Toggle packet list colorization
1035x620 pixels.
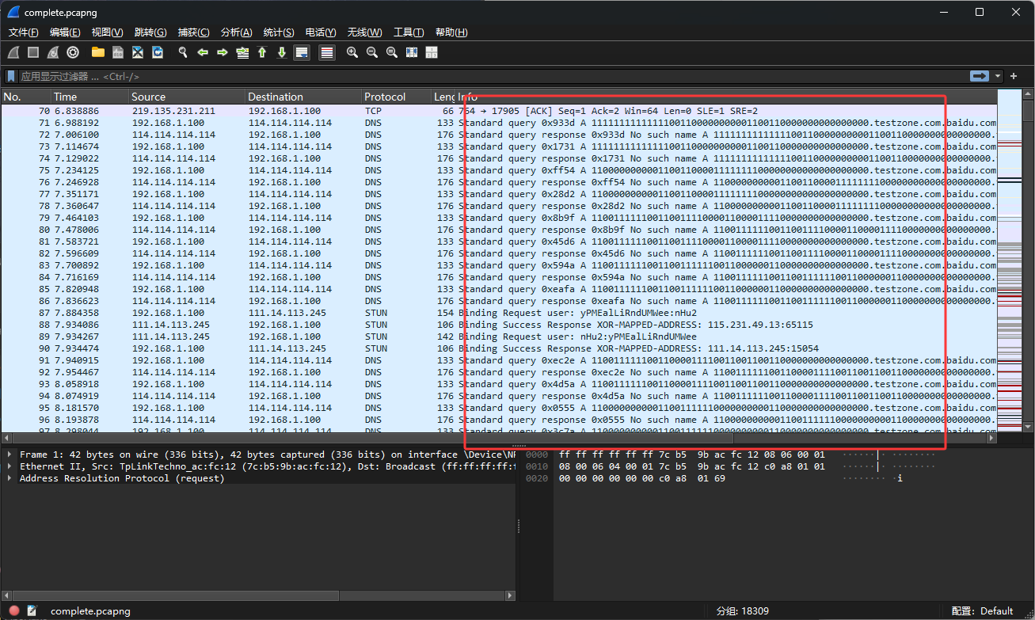(x=327, y=52)
